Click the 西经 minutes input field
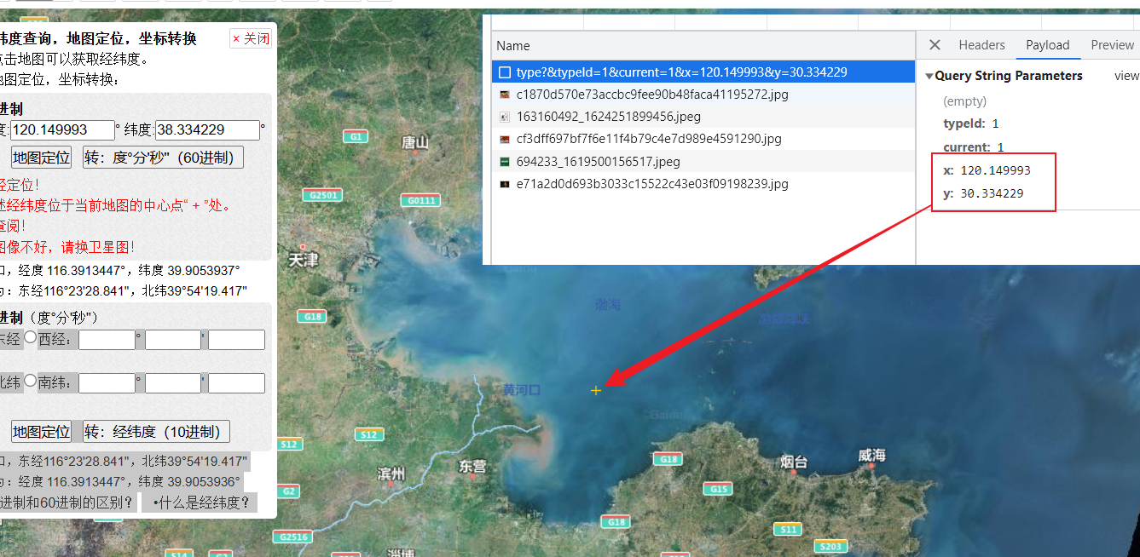This screenshot has height=557, width=1140. 172,340
